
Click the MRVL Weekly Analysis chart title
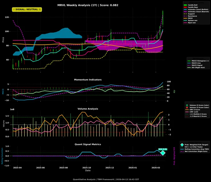(88, 5)
